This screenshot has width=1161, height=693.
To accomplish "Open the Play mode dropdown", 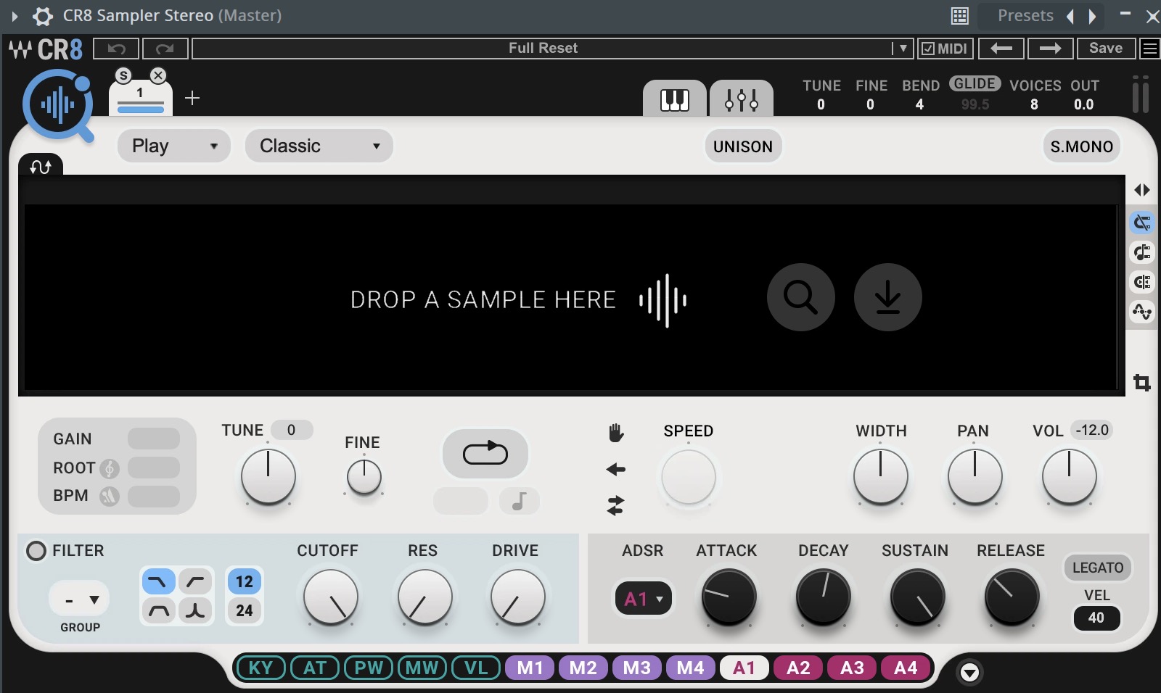I will [x=174, y=146].
